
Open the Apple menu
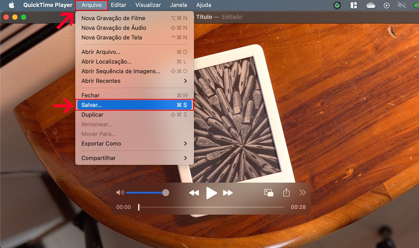point(11,5)
